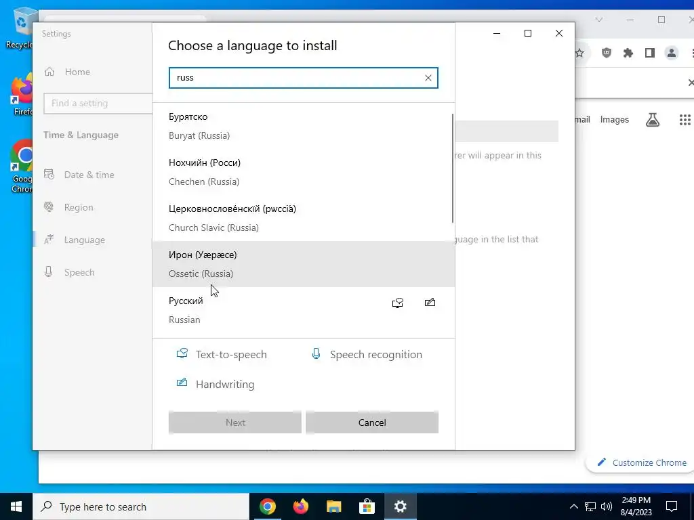Click text-to-speech icon on the Russian row

click(397, 303)
